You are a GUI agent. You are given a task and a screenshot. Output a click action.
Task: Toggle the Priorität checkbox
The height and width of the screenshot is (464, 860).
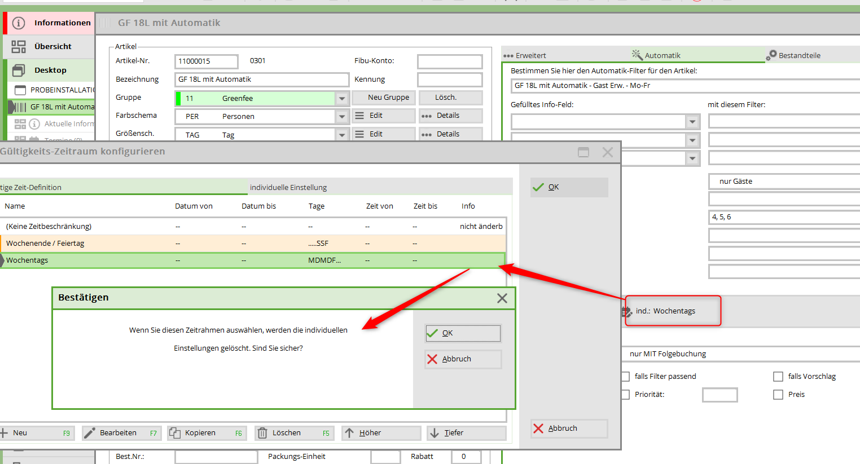coord(625,395)
